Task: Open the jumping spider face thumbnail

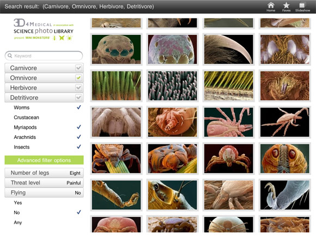Action: coord(116,50)
